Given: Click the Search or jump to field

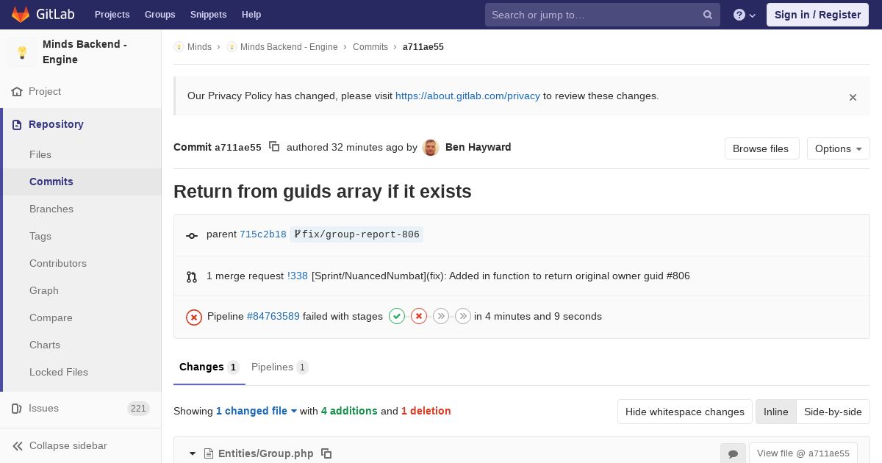Looking at the screenshot, I should [595, 15].
